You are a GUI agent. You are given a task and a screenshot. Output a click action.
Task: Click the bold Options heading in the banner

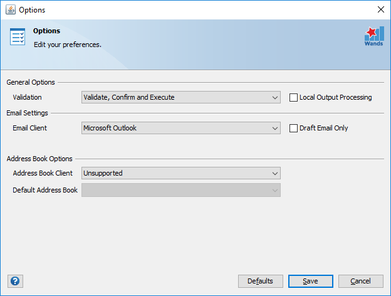(47, 31)
